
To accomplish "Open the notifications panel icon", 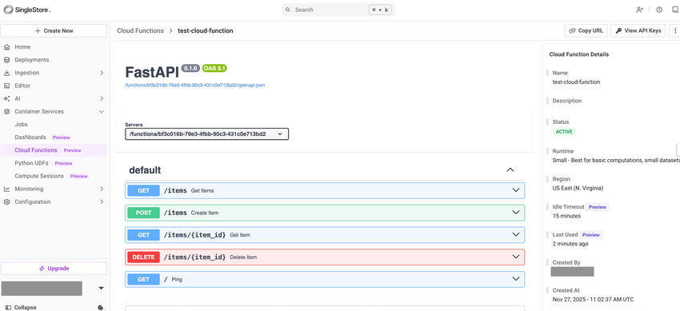I will point(675,10).
